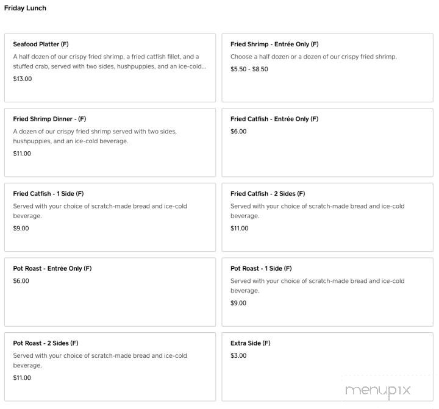This screenshot has height=409, width=439.
Task: Click the Seafood Platter description text
Action: click(x=110, y=62)
